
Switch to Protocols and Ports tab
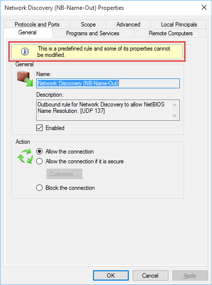point(37,25)
